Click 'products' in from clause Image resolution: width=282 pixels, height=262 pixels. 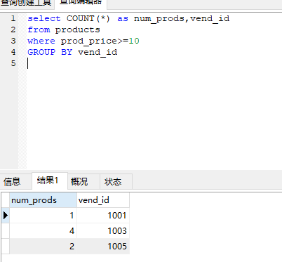(x=77, y=30)
